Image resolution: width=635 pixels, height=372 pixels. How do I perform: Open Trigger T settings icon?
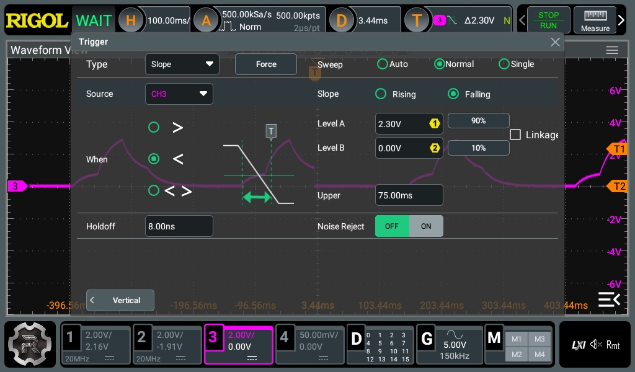click(x=417, y=20)
